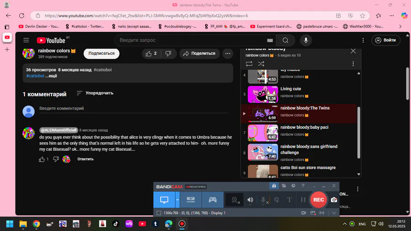Image resolution: width=411 pixels, height=231 pixels.
Task: Expand Bandicam panel with bottom chevron
Action: pos(334,213)
